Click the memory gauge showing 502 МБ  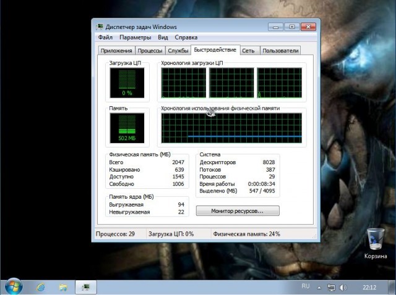coord(127,128)
